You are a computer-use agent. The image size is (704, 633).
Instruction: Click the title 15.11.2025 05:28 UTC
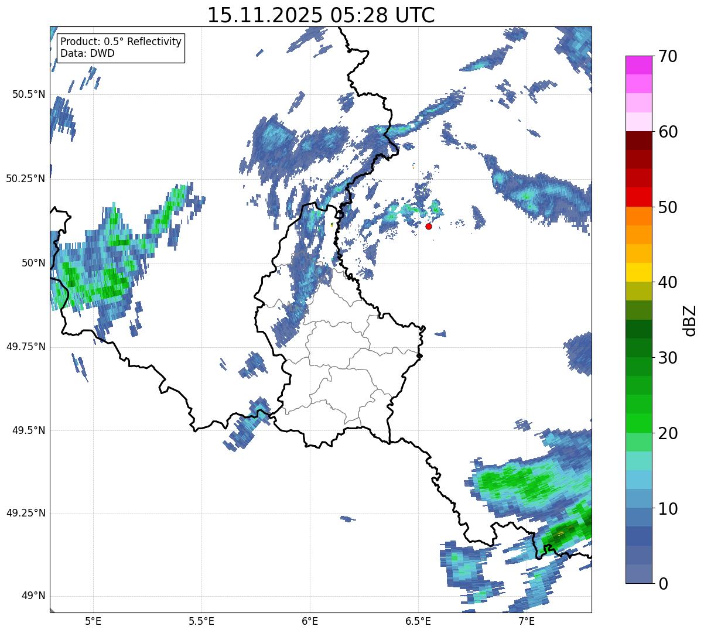(321, 15)
